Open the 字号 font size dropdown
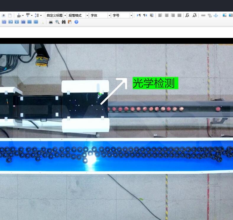 pyautogui.click(x=131, y=15)
